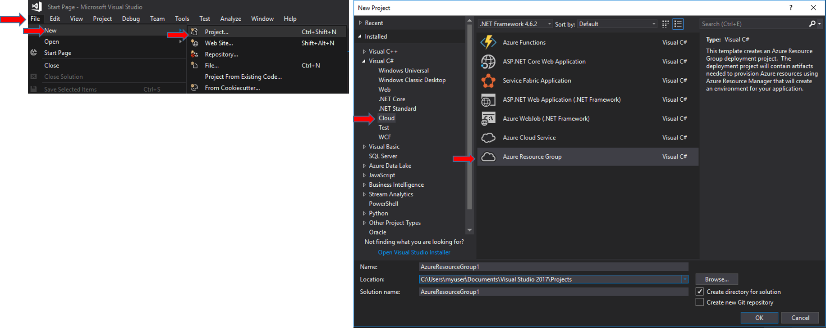Click the Repository icon in New submenu
Screen dimensions: 826x328
click(x=194, y=54)
